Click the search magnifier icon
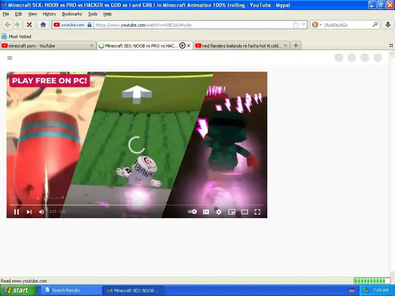Viewport: 395px width, 296px height. pos(375,24)
